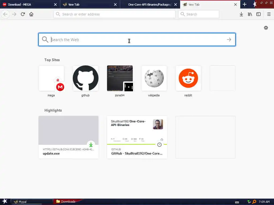Open the github top site tile
The height and width of the screenshot is (205, 274).
pyautogui.click(x=85, y=78)
